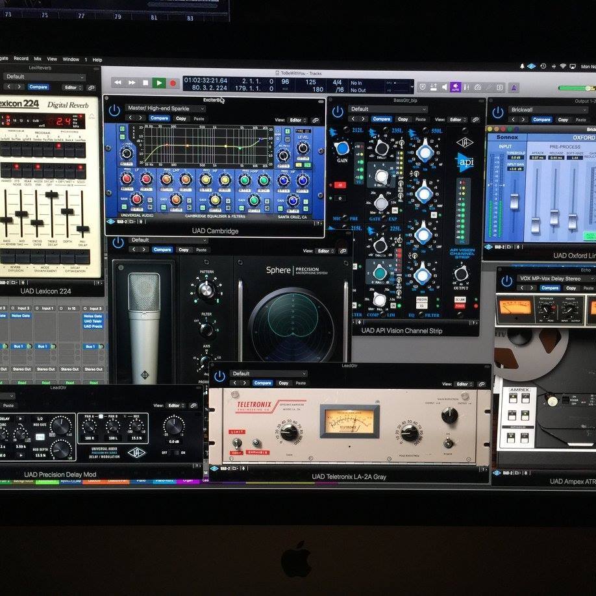This screenshot has width=596, height=596.
Task: Open LA-2A View 'Editor' selector
Action: [x=464, y=384]
